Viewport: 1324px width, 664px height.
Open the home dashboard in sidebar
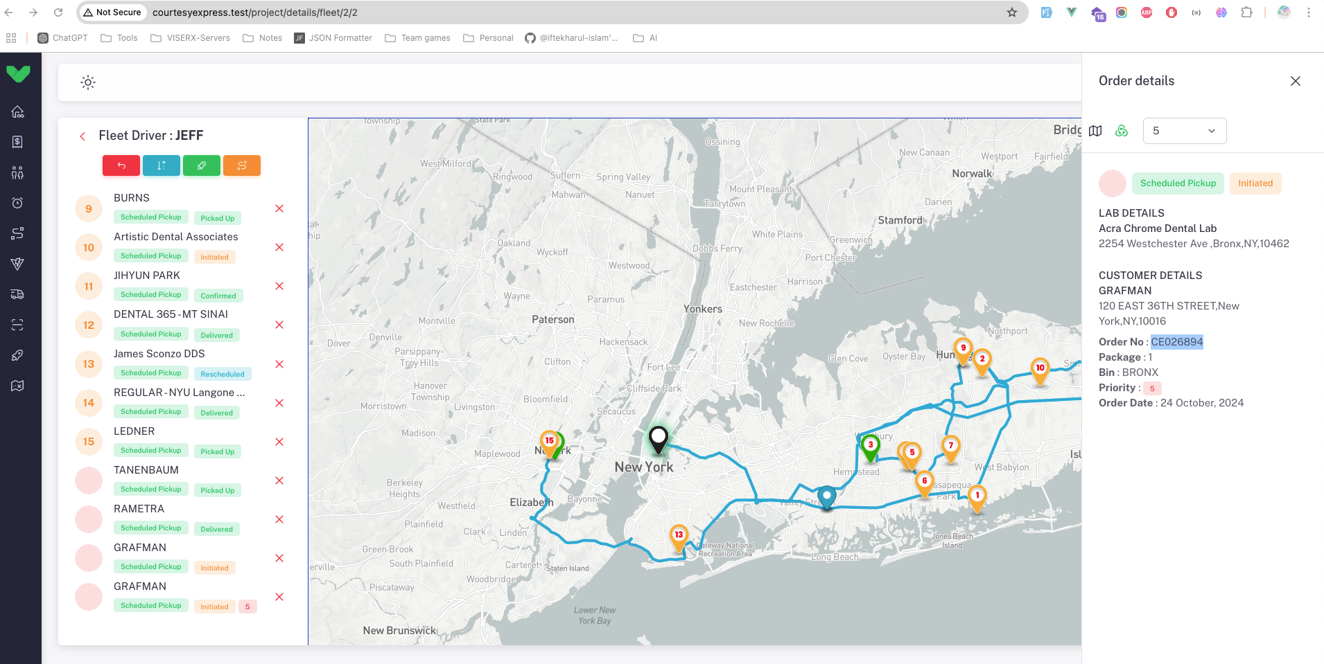18,111
